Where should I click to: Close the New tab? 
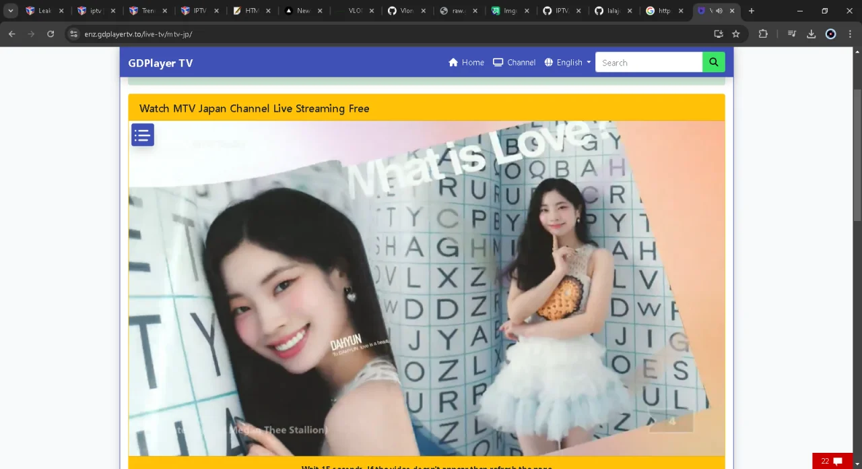(x=320, y=11)
